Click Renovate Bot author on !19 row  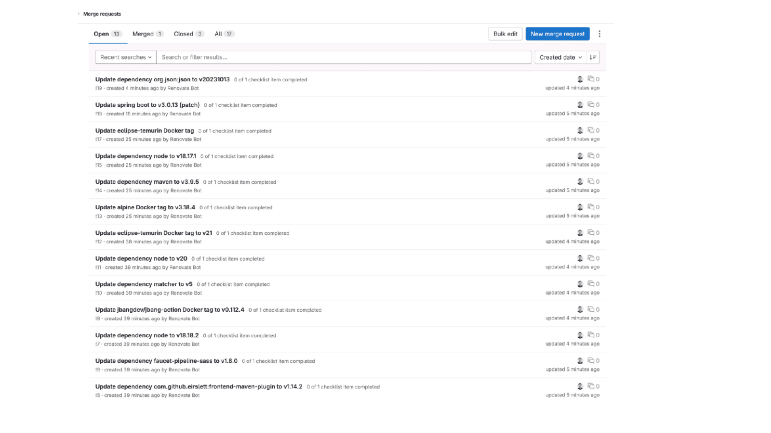[183, 88]
